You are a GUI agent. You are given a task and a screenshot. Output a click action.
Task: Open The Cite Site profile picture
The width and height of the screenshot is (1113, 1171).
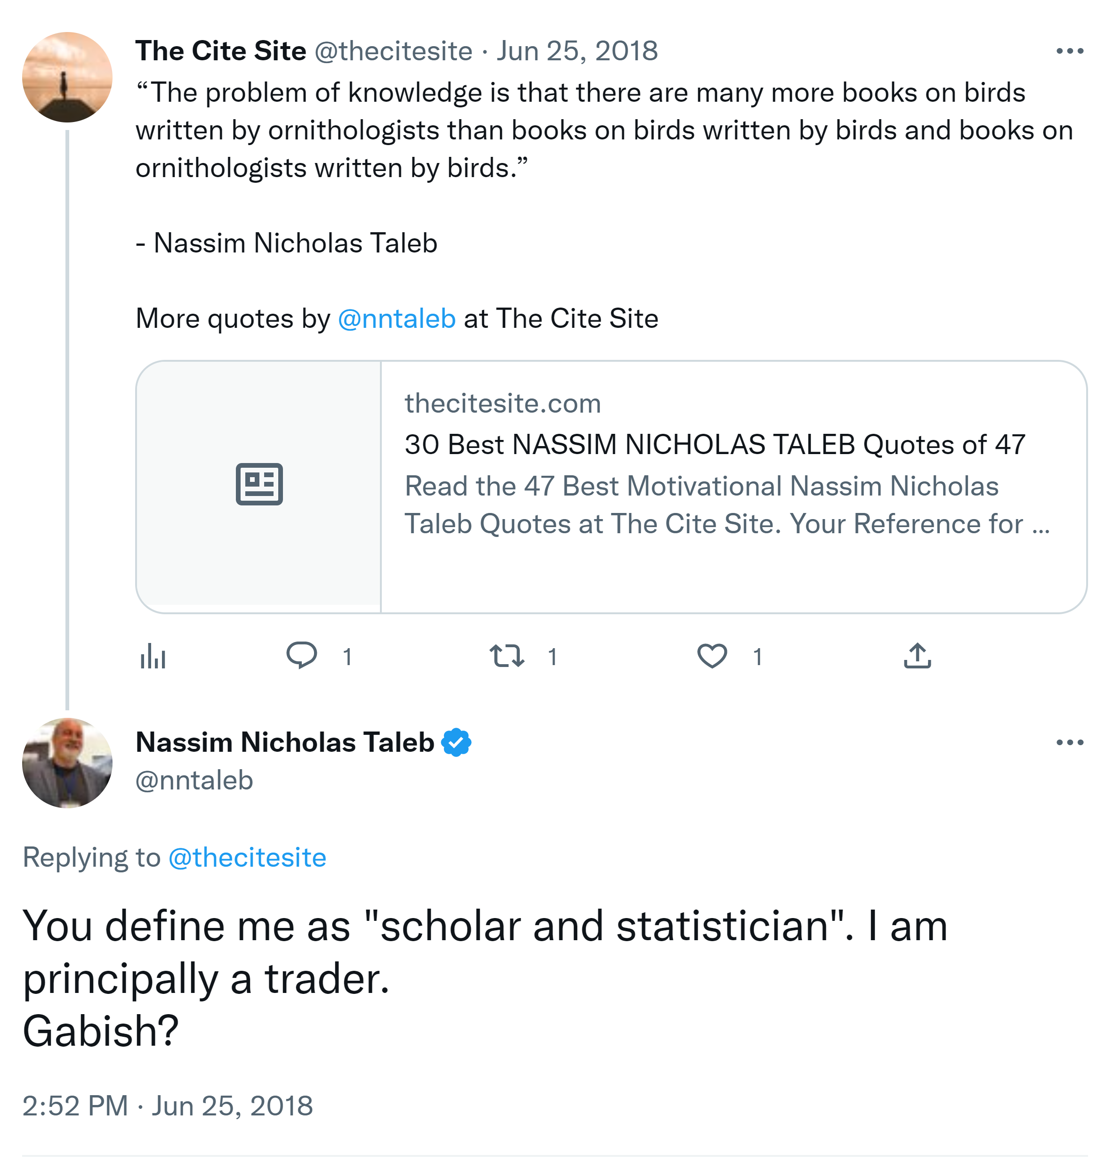pyautogui.click(x=67, y=77)
